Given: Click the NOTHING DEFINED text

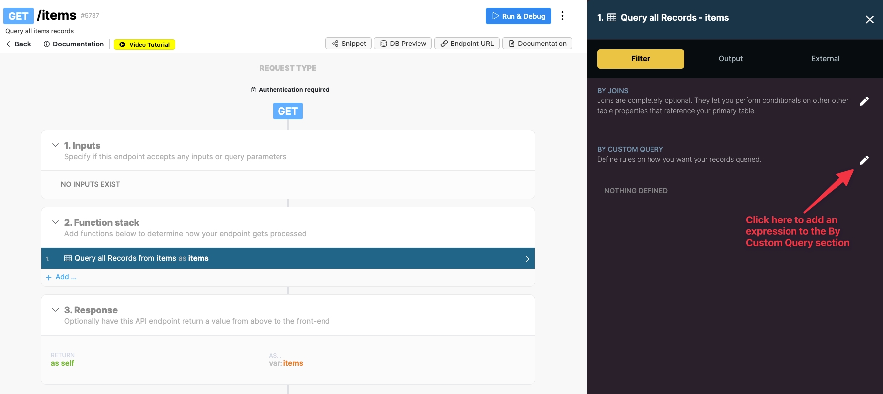Looking at the screenshot, I should 636,191.
